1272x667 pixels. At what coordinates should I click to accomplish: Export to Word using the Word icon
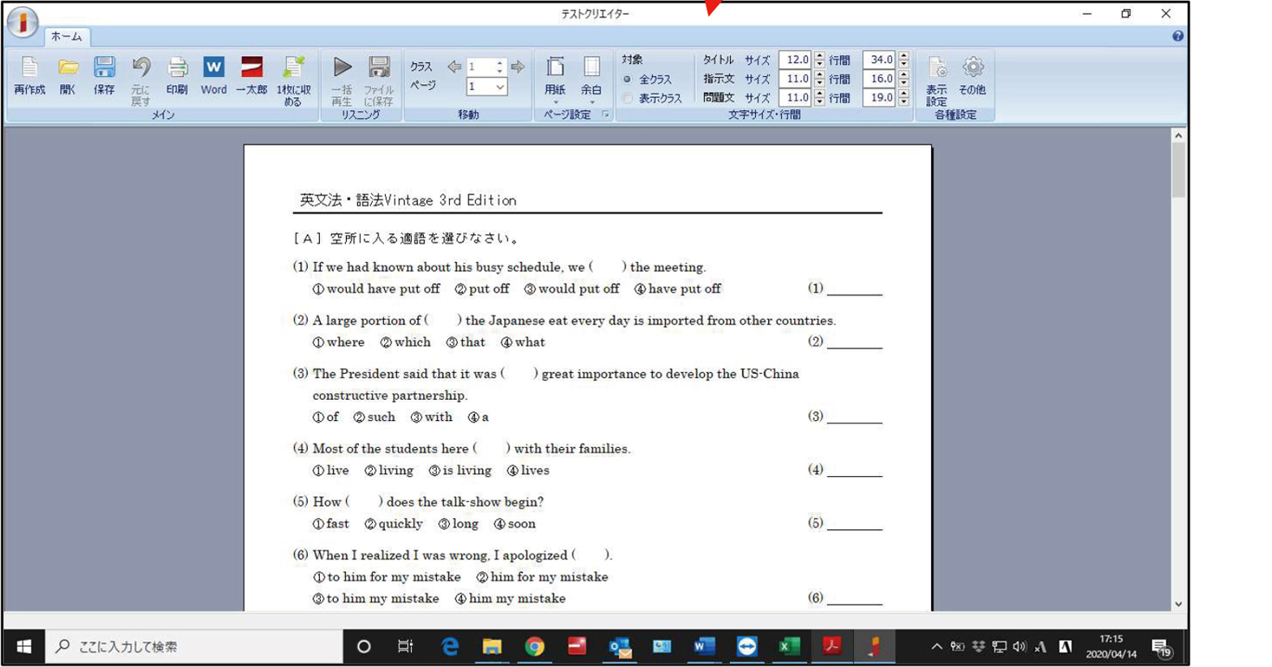coord(213,75)
